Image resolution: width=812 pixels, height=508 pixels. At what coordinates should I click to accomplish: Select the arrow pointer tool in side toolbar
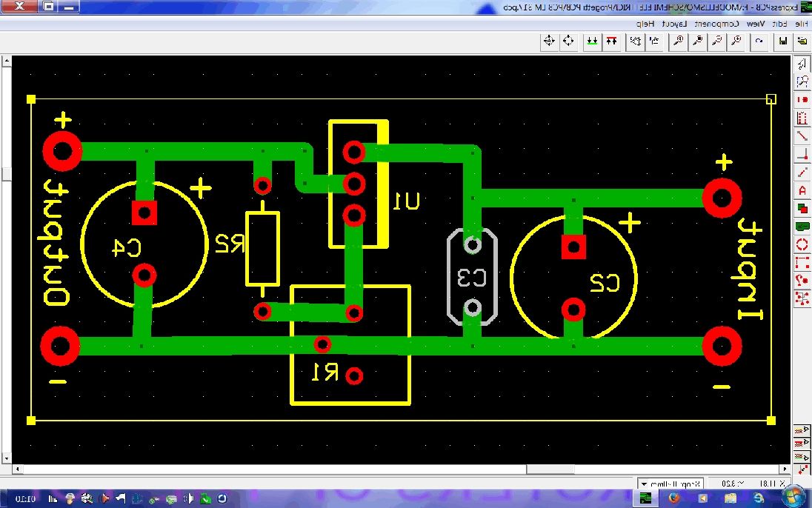click(x=802, y=64)
